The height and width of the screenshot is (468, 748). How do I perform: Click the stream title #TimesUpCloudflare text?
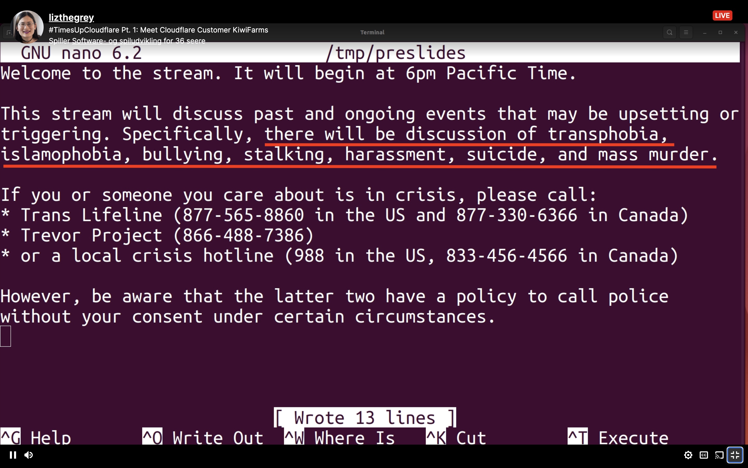[x=158, y=30]
